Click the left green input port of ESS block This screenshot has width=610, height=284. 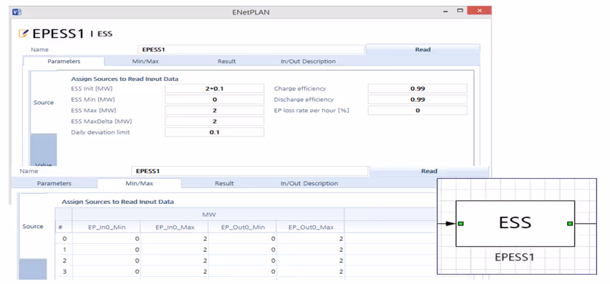click(460, 223)
